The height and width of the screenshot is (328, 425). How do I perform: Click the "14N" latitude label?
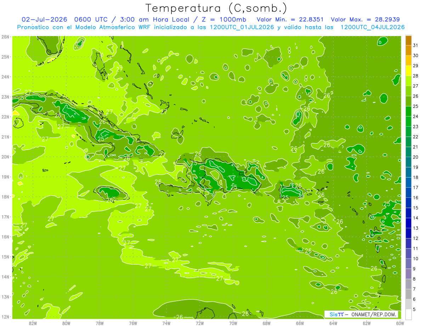[x=5, y=277]
